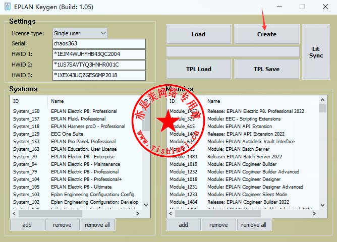Select Module_1483 Release: EPLAN Batch Server 2022

coord(243,156)
